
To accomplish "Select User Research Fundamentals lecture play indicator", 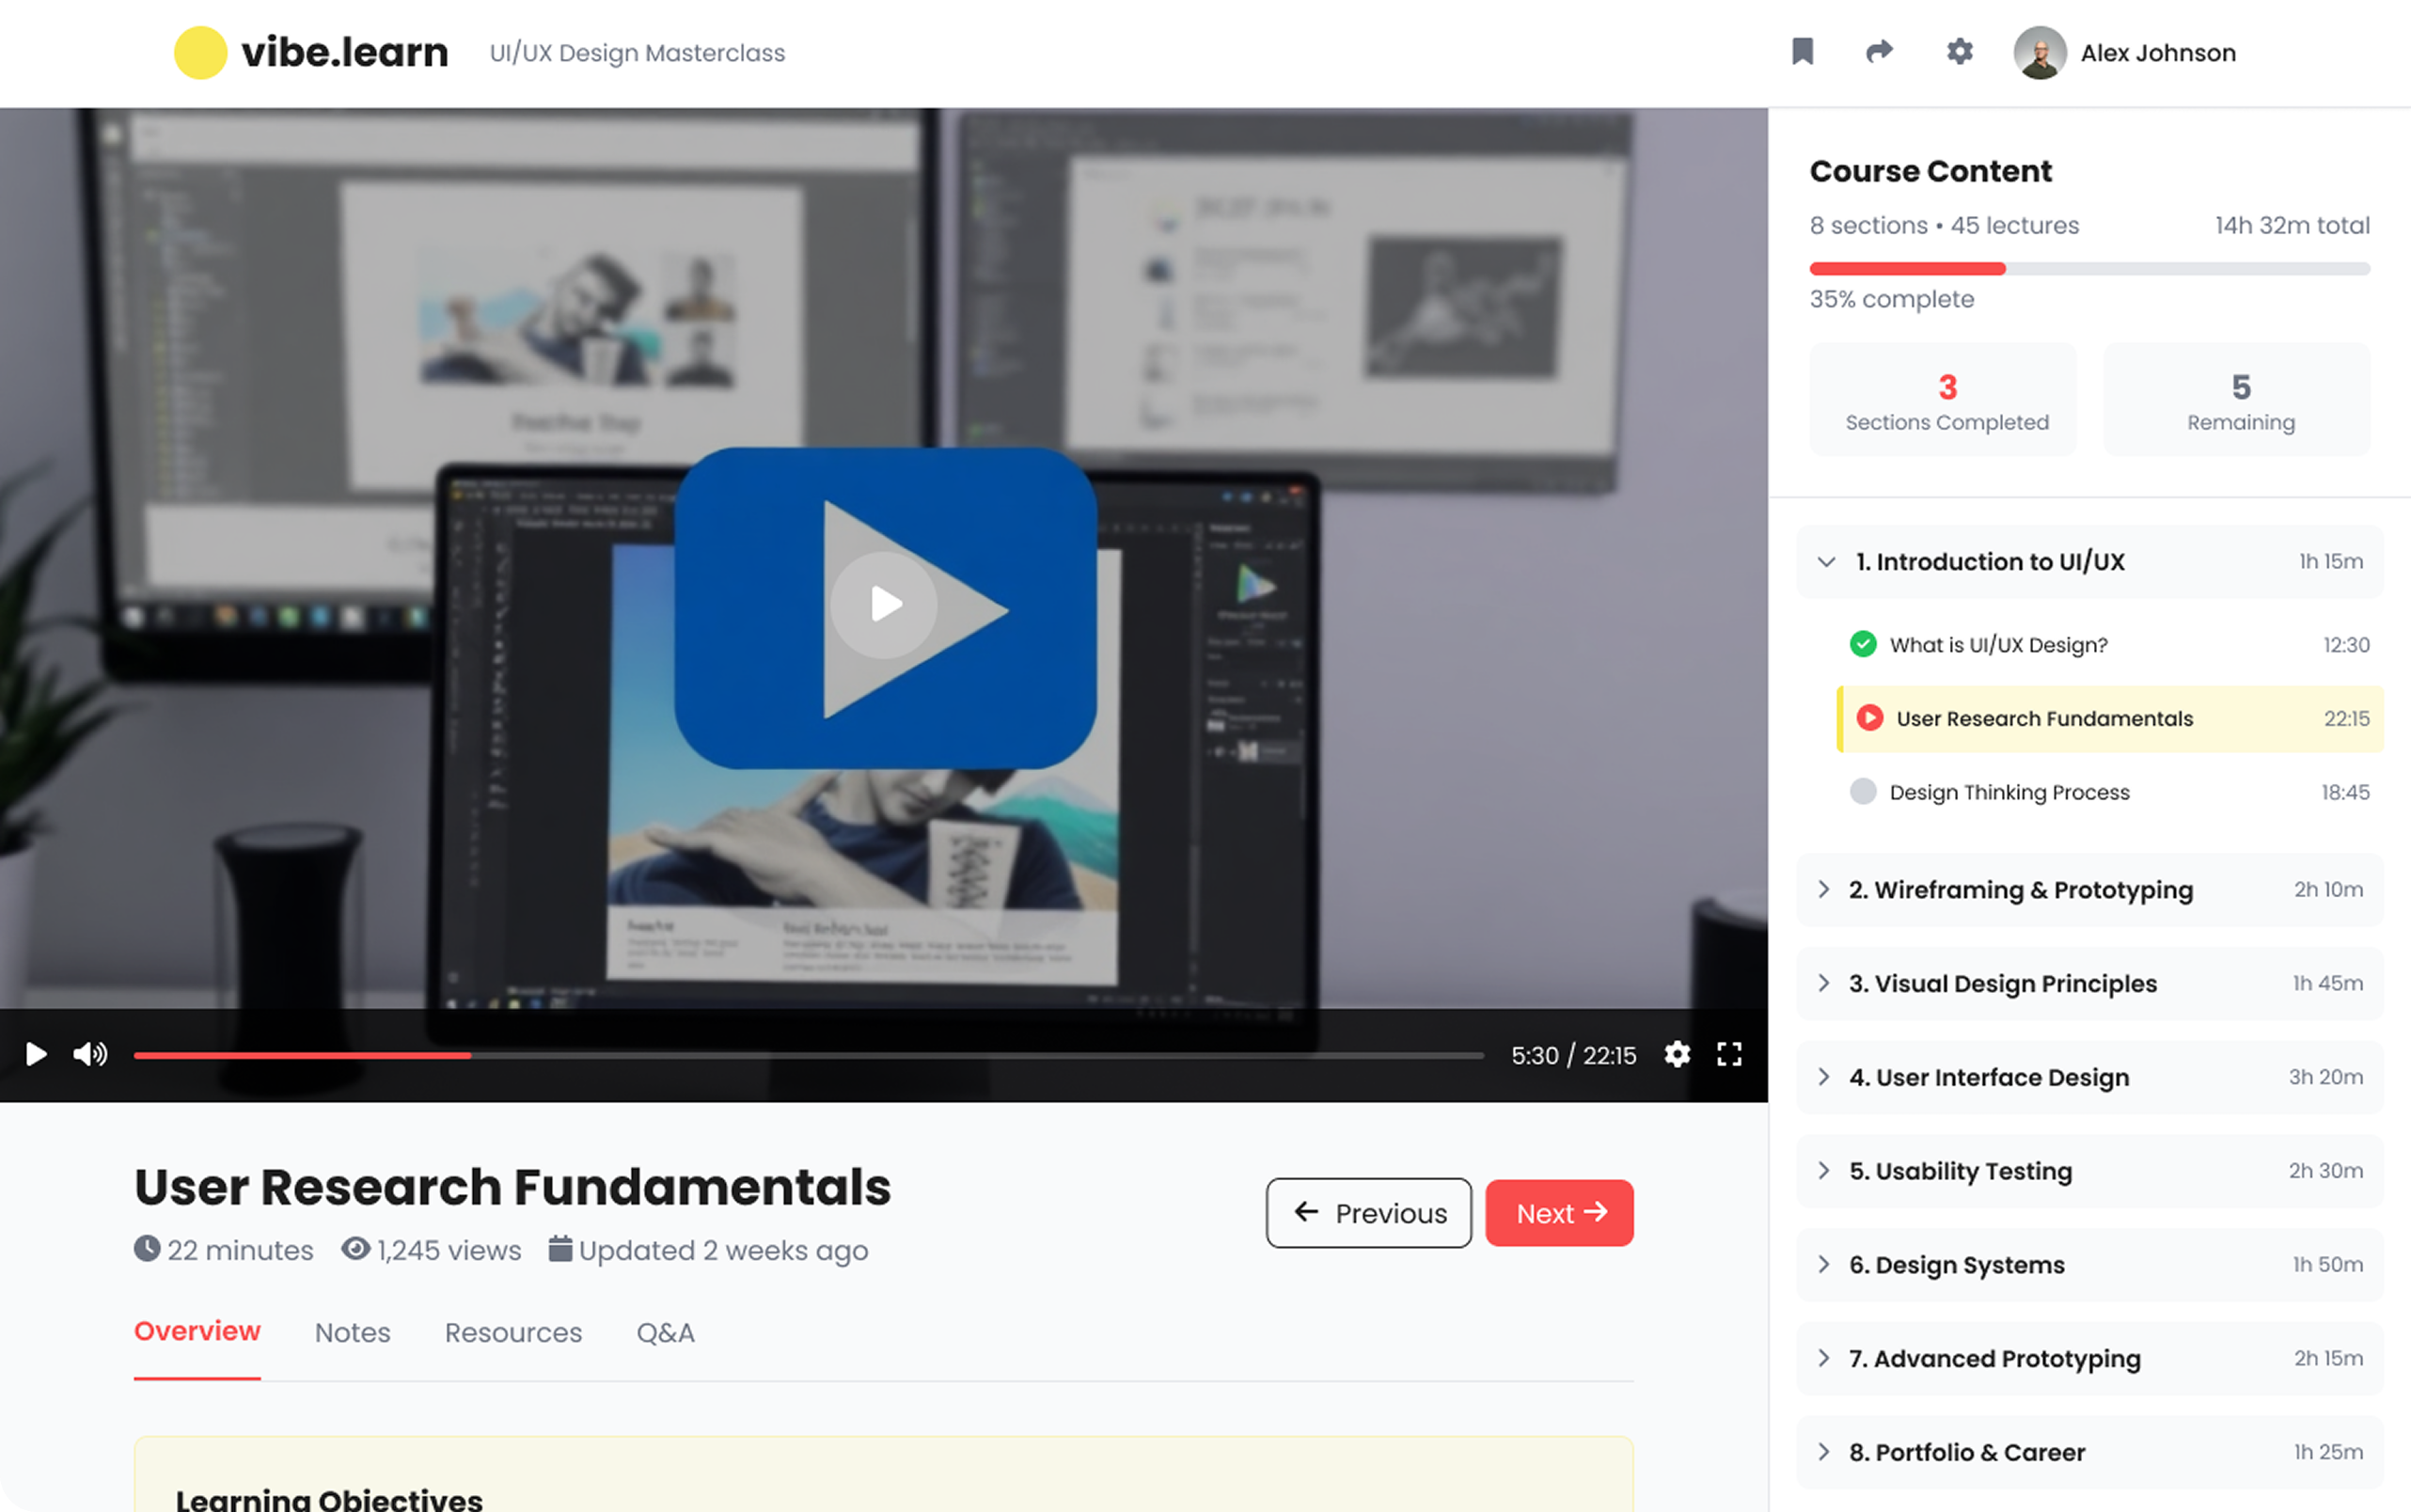I will tap(1869, 718).
